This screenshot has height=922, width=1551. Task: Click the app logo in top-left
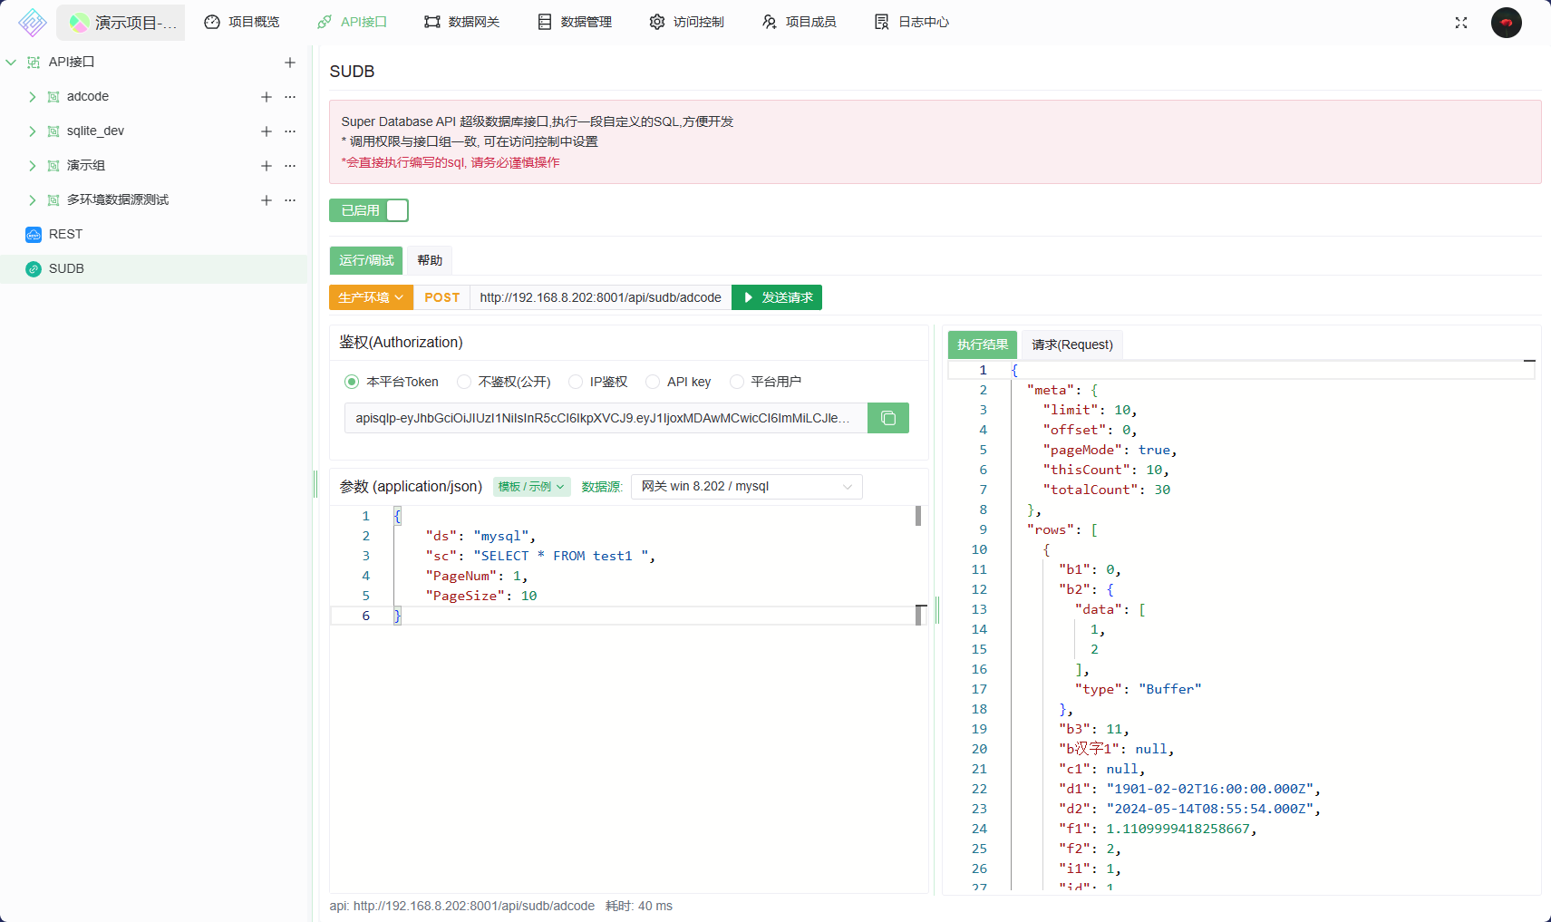33,23
